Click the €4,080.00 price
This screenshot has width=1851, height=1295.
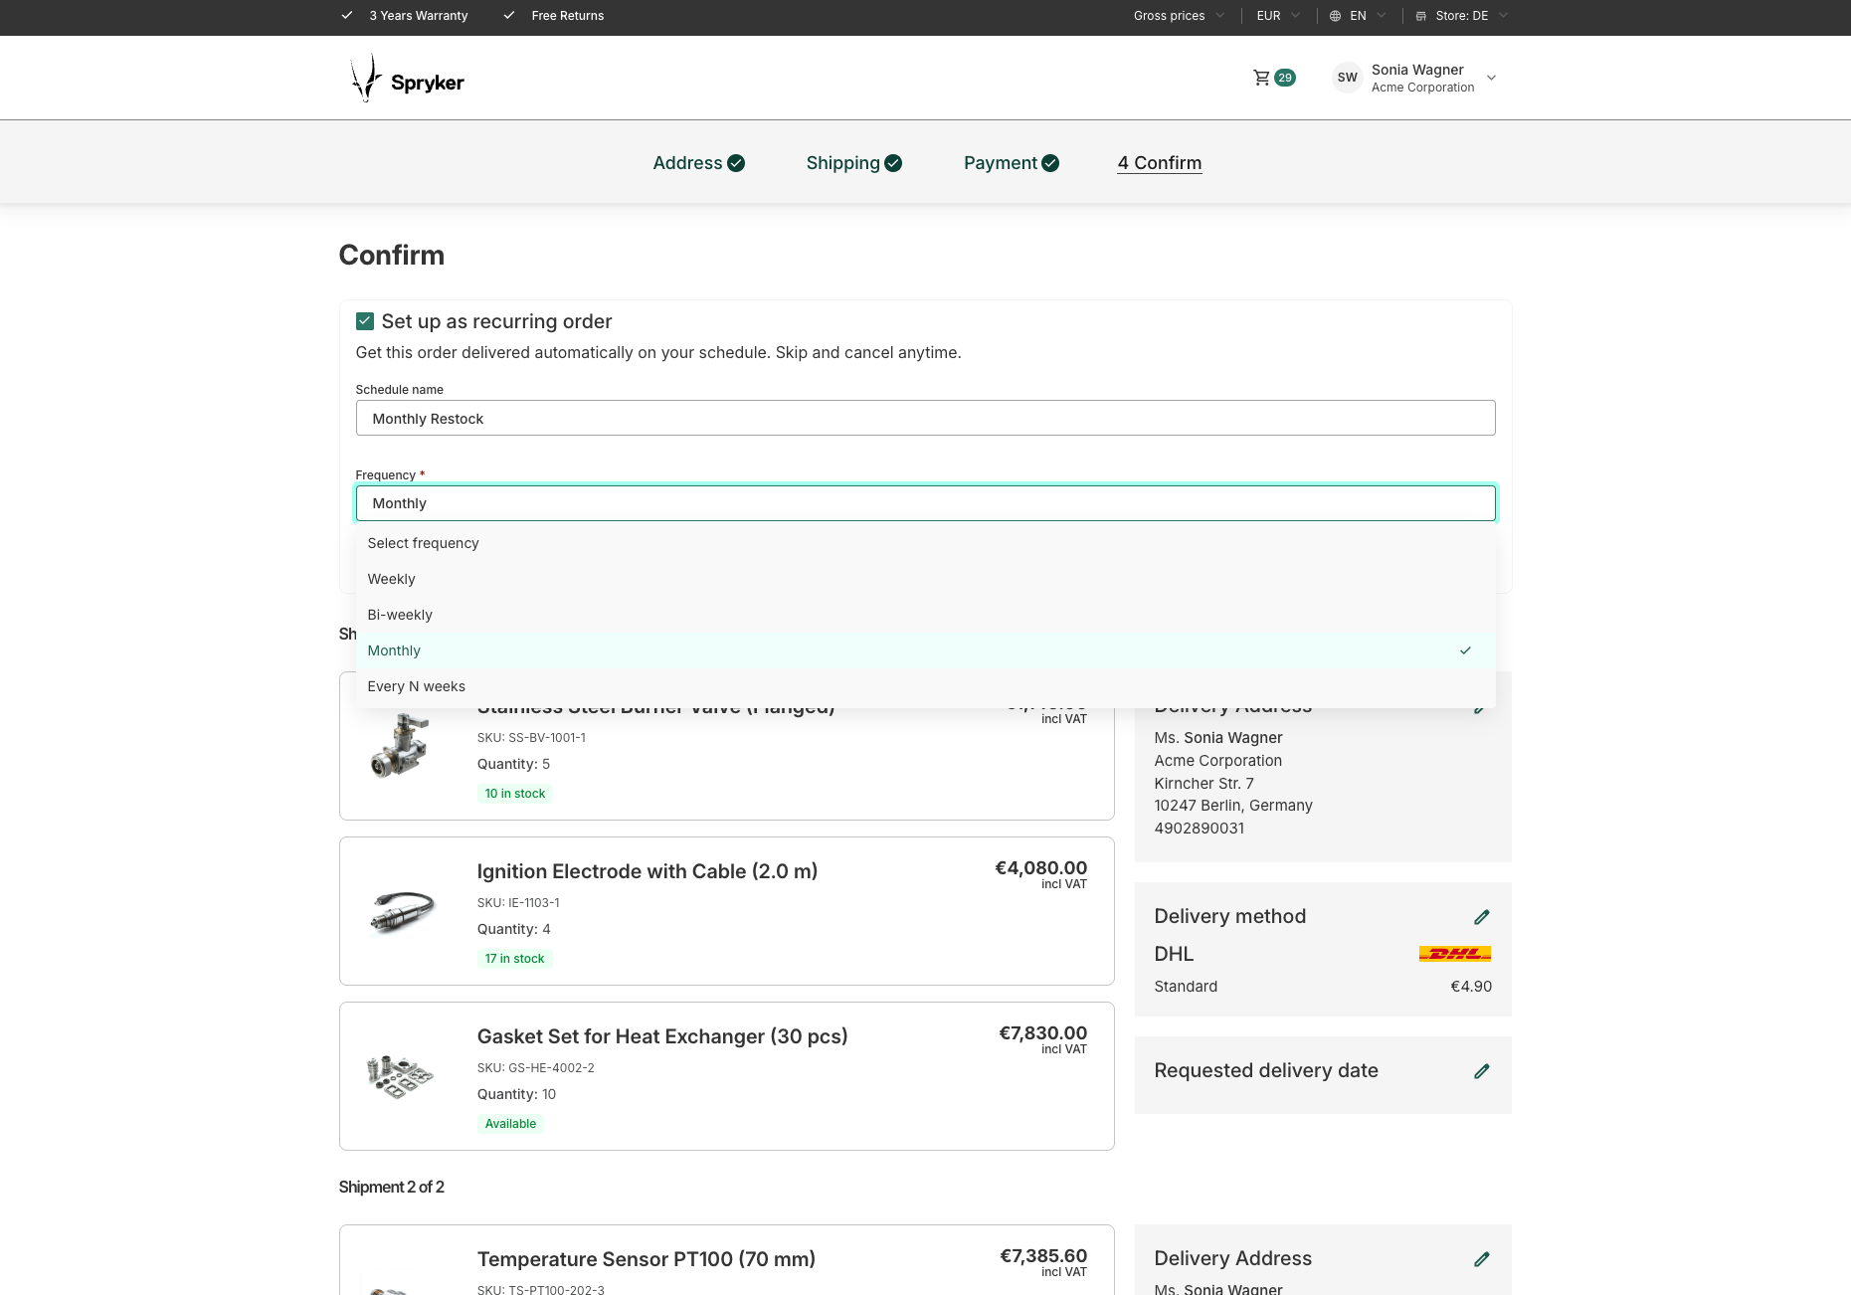pos(1040,868)
